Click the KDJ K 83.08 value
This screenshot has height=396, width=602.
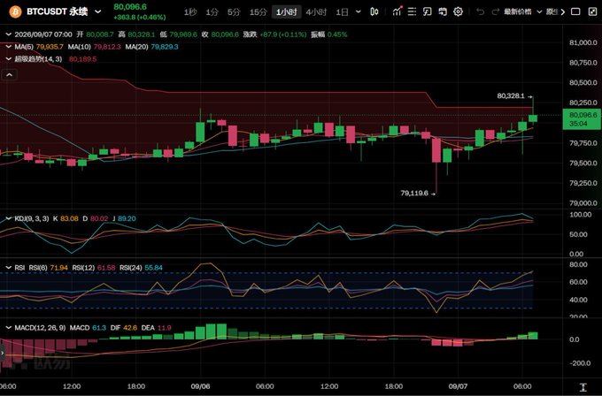click(69, 218)
